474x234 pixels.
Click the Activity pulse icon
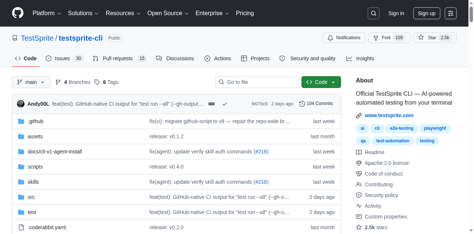(x=359, y=206)
